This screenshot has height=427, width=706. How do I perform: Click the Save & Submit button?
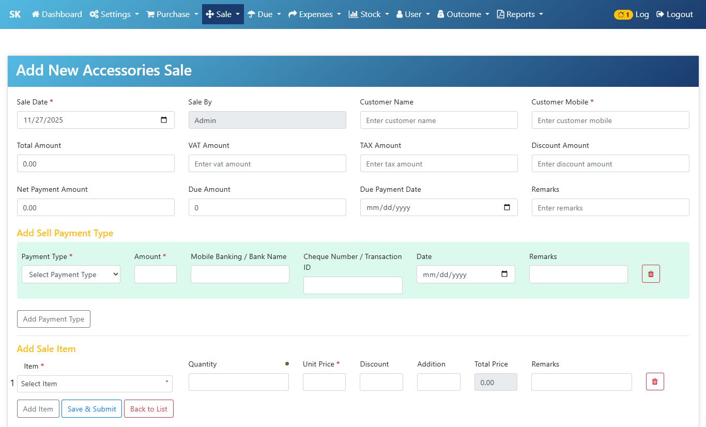[x=92, y=409]
